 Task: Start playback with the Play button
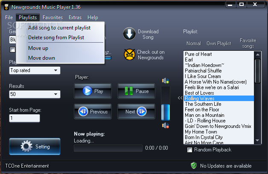point(93,91)
